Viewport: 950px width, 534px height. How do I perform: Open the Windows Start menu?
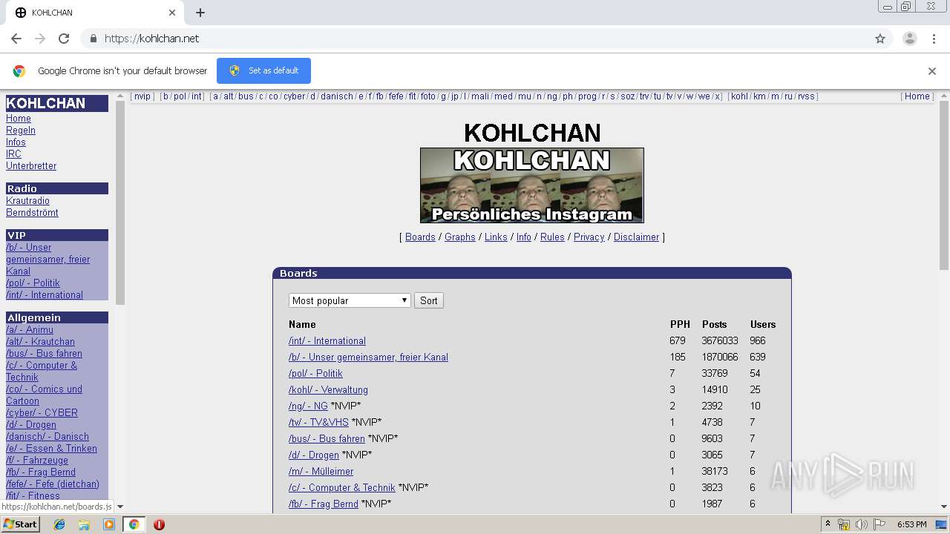tap(20, 524)
